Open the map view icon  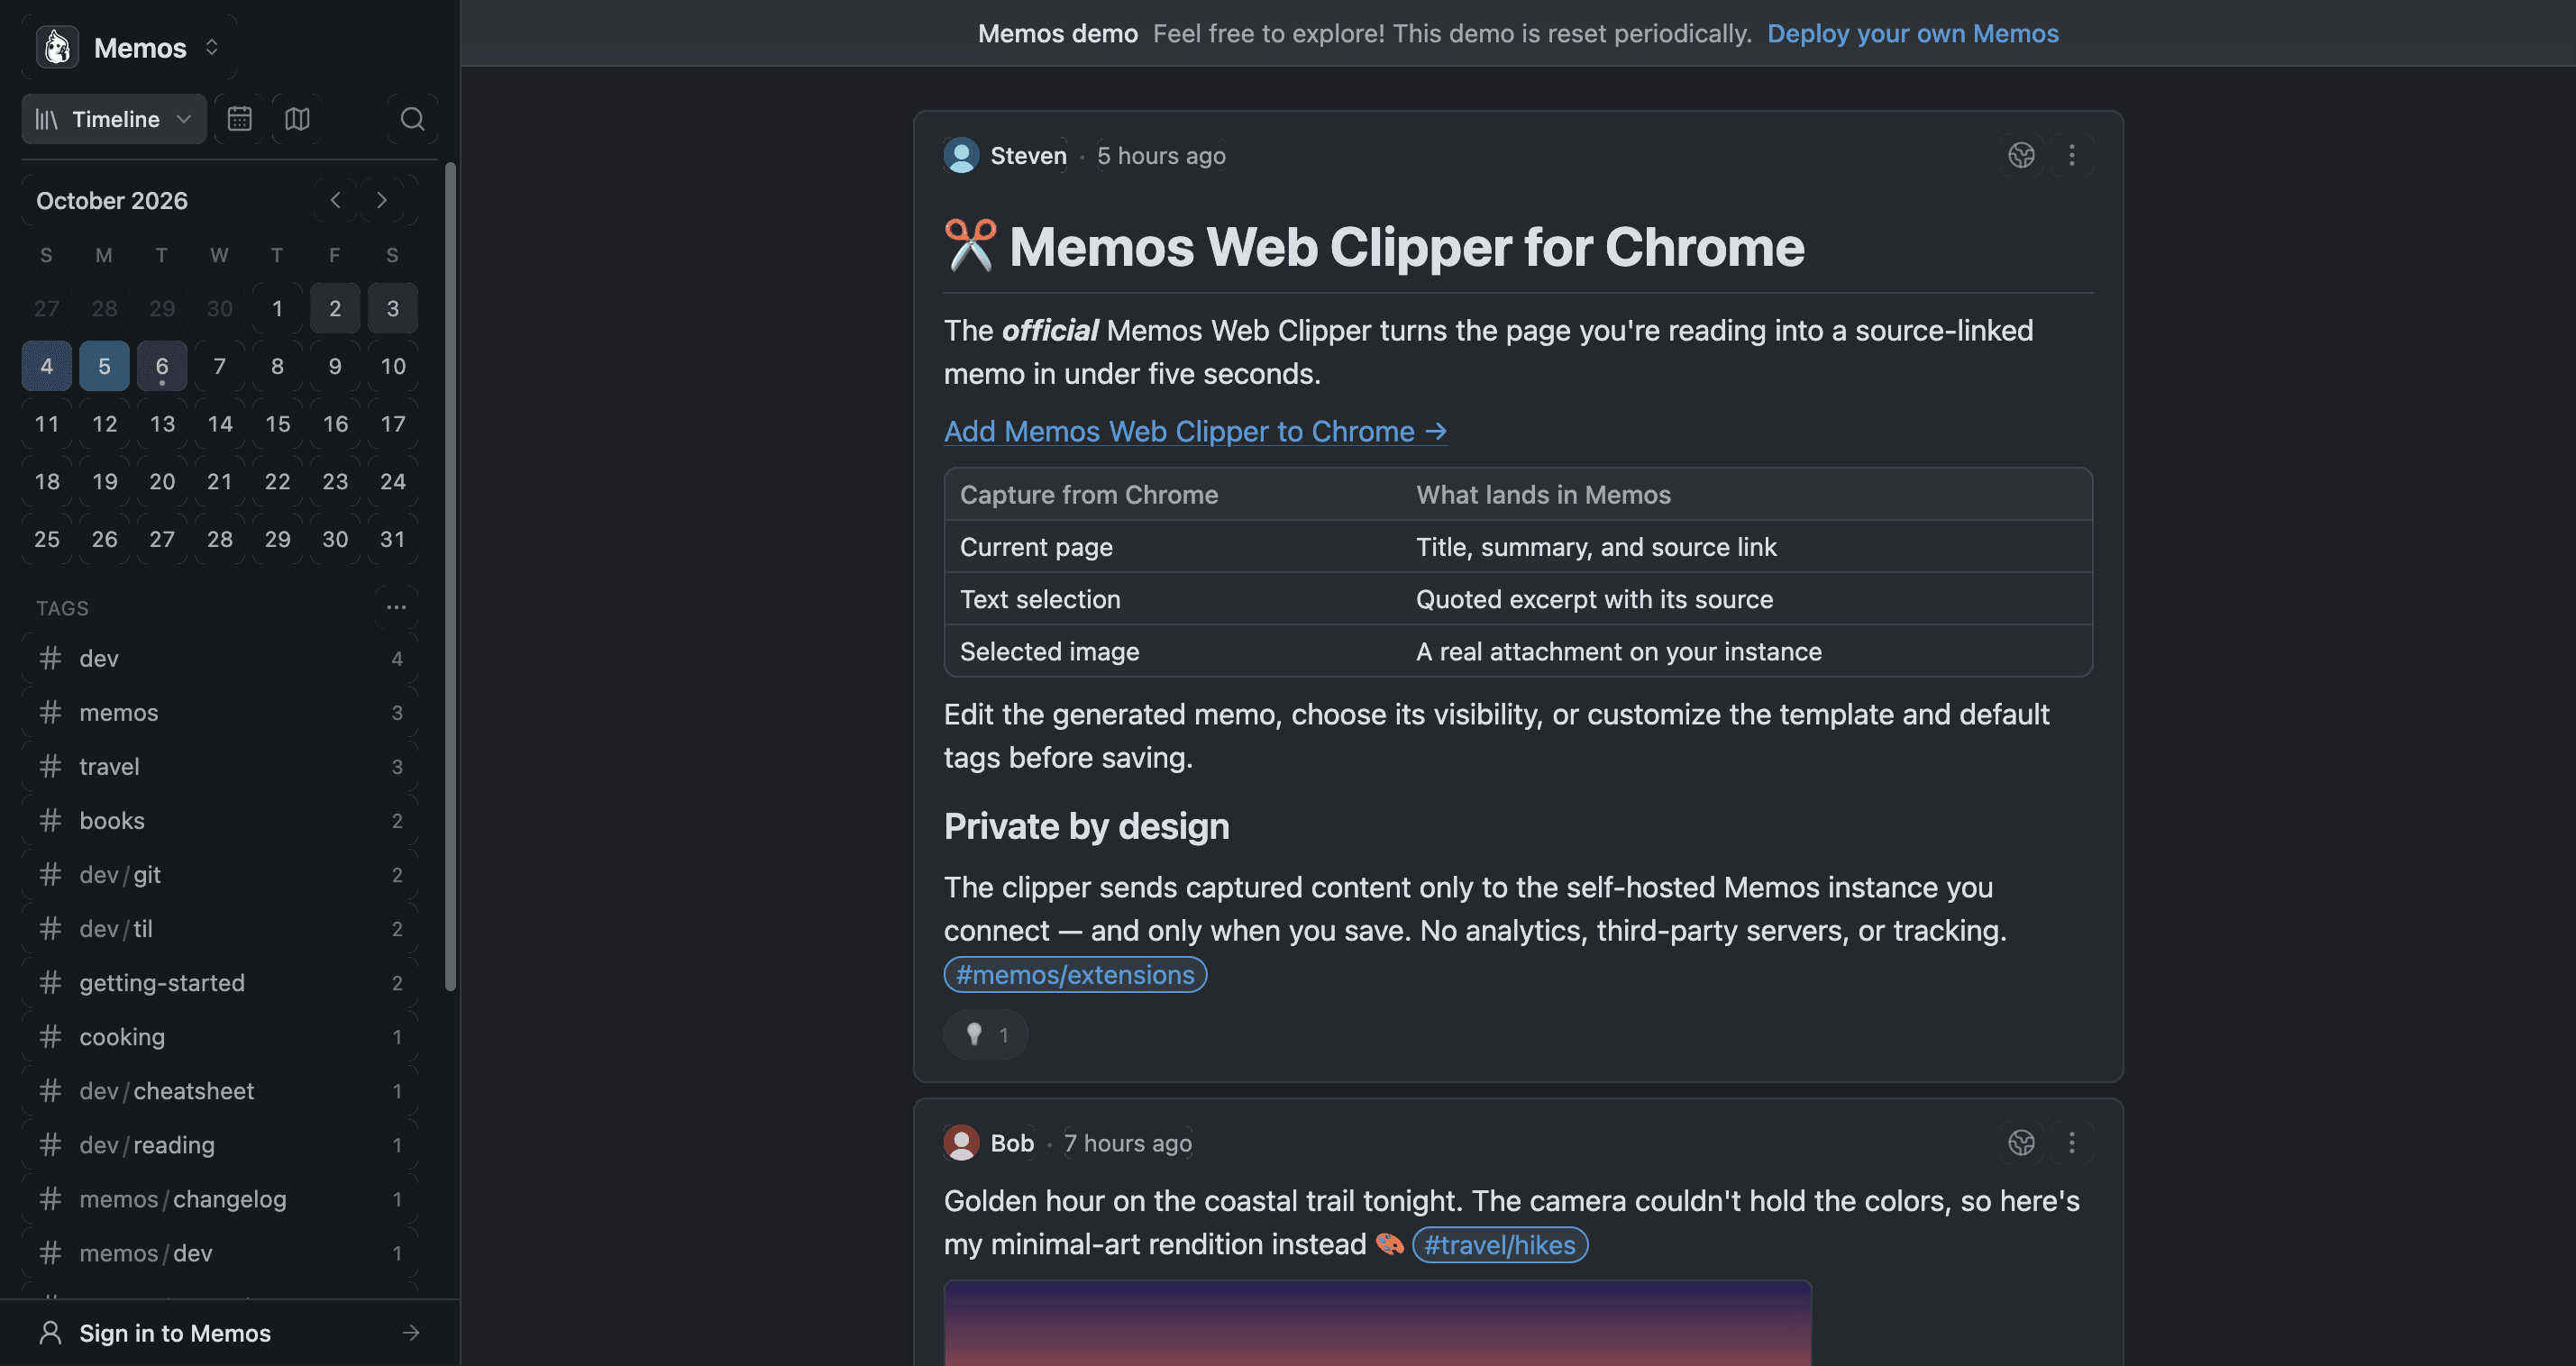(297, 119)
